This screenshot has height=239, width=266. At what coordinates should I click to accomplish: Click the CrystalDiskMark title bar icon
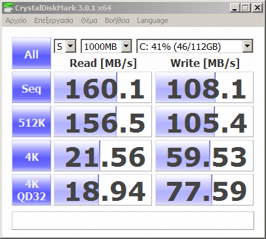pyautogui.click(x=9, y=8)
